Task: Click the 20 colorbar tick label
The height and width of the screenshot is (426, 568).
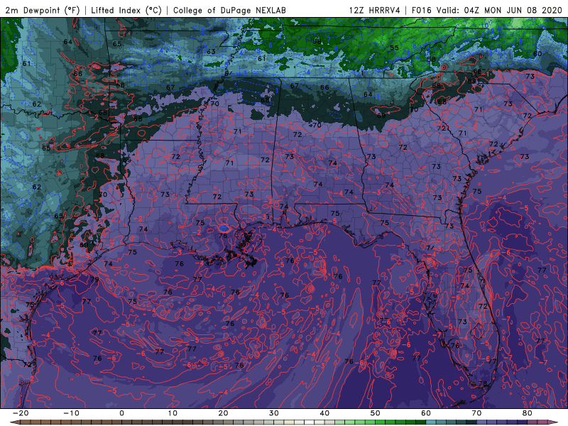Action: [x=223, y=413]
